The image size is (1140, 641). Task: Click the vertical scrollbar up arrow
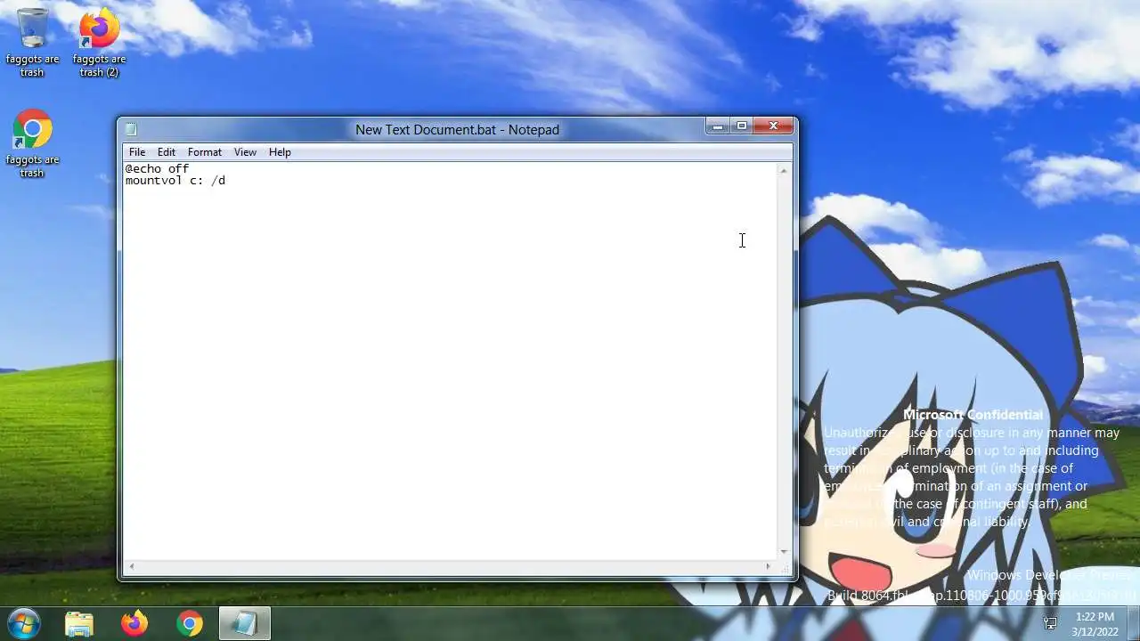(784, 170)
